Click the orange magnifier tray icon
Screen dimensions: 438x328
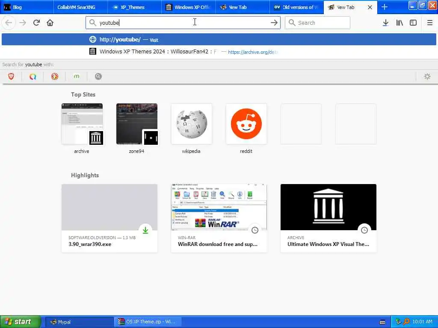[x=406, y=322]
